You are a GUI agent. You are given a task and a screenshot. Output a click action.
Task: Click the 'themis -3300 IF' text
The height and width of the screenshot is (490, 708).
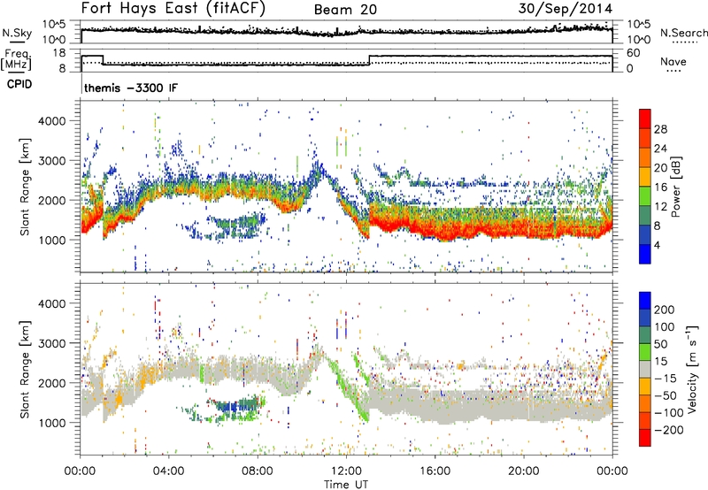[131, 88]
